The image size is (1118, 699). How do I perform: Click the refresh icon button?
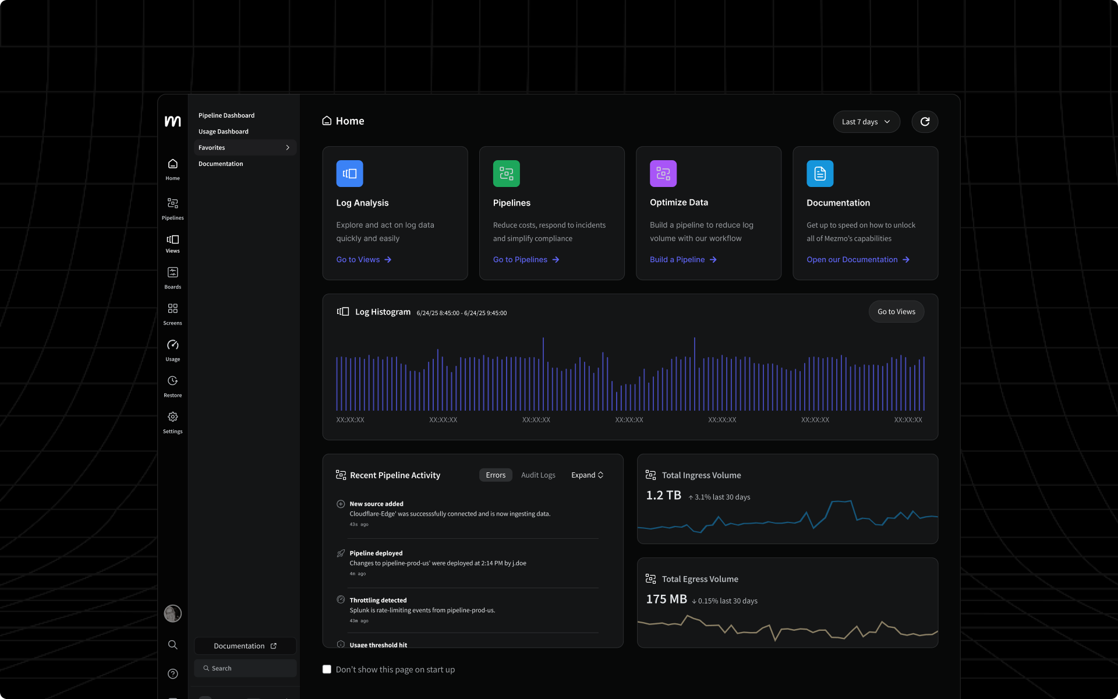(x=925, y=122)
